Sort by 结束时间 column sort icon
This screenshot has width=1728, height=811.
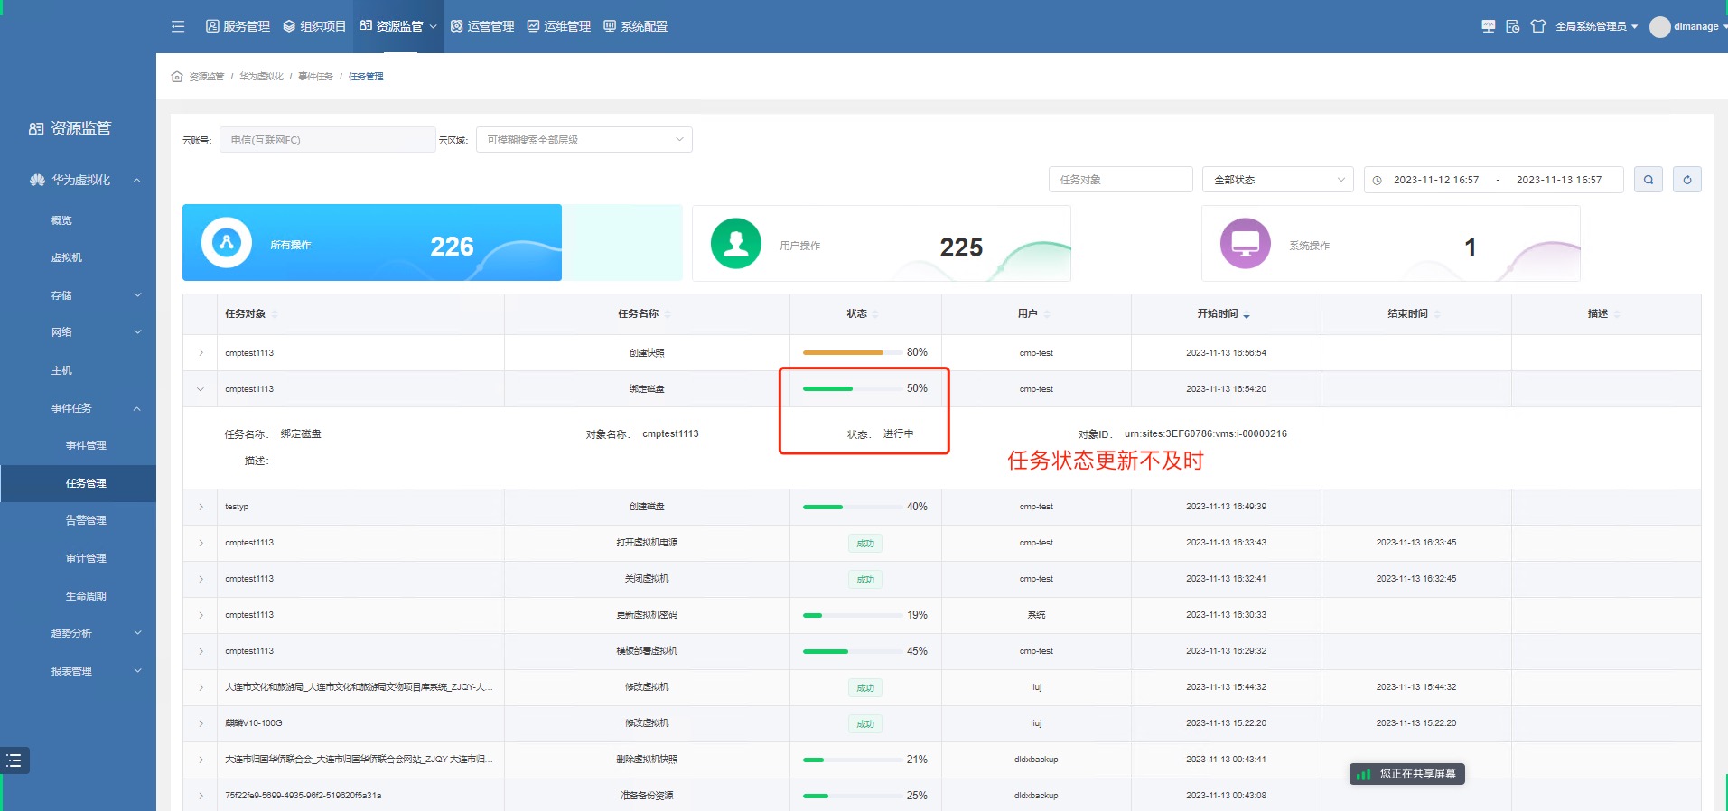pyautogui.click(x=1437, y=314)
